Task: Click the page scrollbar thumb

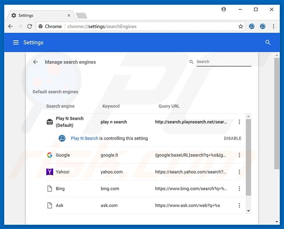Action: [276, 113]
